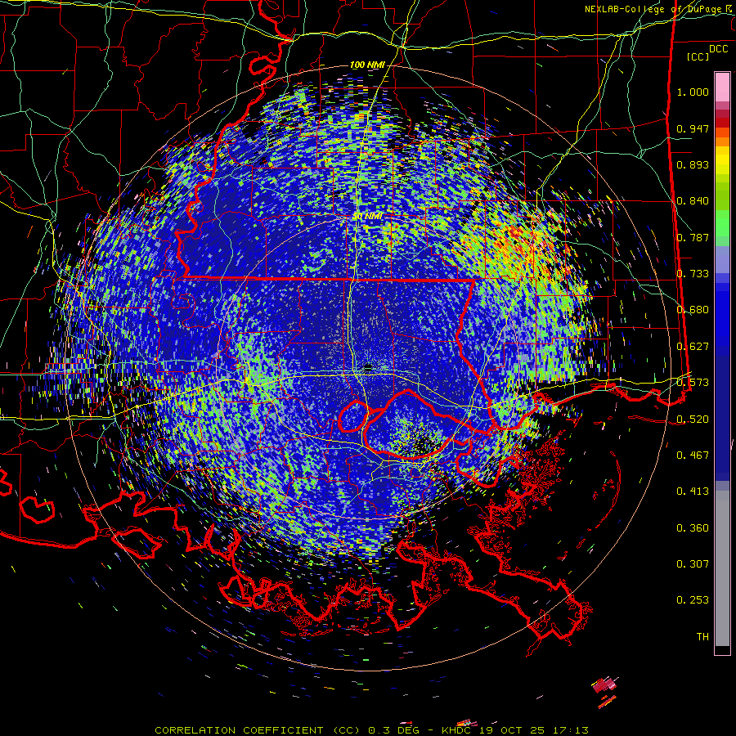The height and width of the screenshot is (736, 736).
Task: Click the yellow segment of the color bar
Action: 722,161
